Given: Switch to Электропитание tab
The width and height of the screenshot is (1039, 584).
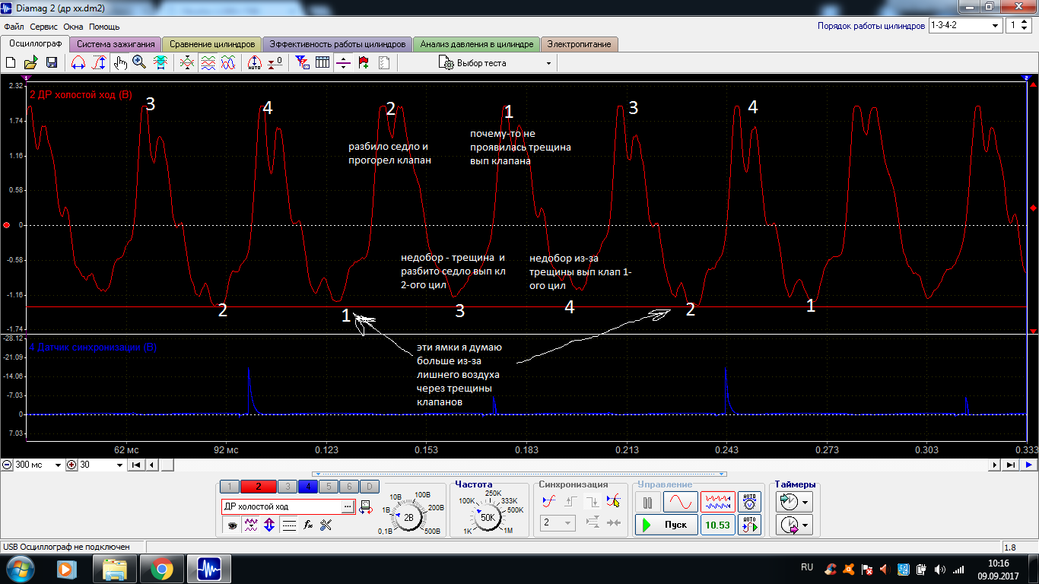Looking at the screenshot, I should [580, 44].
